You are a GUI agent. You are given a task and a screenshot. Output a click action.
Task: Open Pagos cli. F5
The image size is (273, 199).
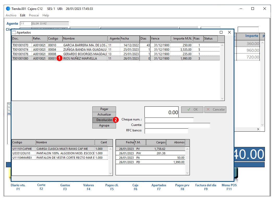(112, 187)
